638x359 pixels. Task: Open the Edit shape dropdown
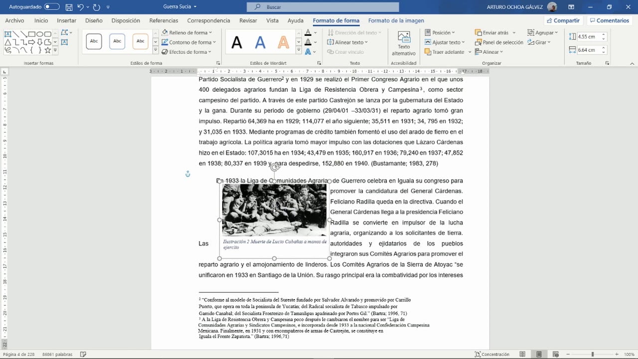[67, 33]
